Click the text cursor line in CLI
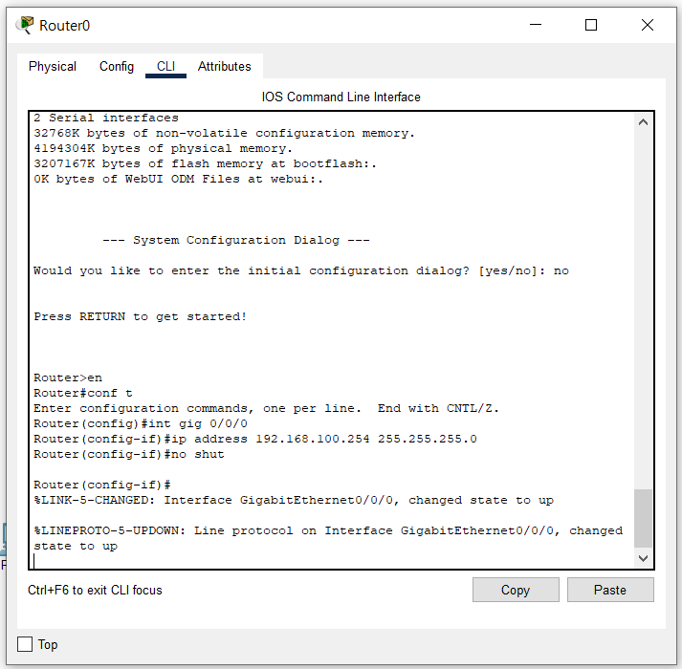 pos(34,561)
